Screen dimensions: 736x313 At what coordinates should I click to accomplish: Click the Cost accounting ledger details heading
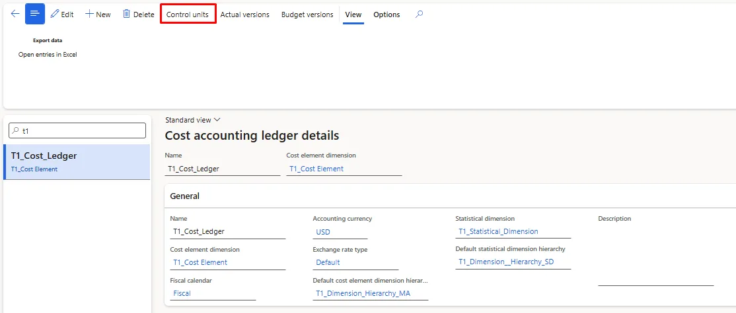[x=252, y=136]
